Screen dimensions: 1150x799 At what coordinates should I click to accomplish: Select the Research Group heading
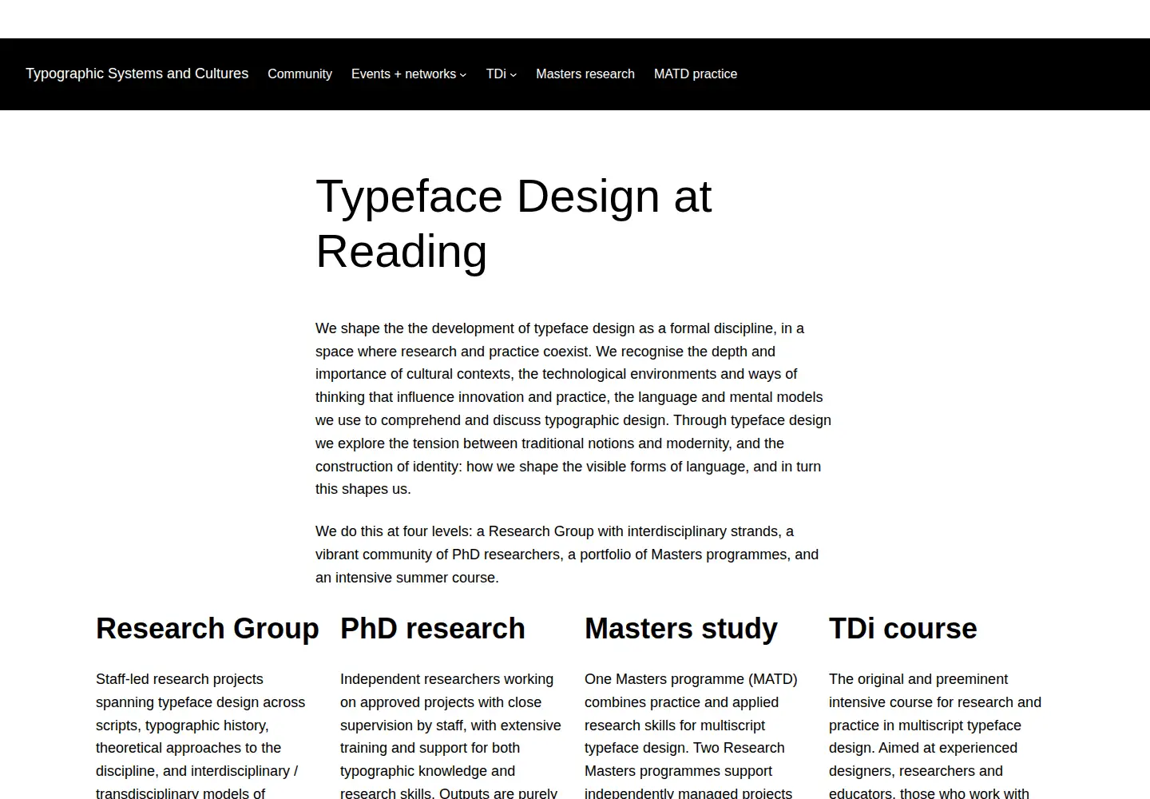[208, 629]
